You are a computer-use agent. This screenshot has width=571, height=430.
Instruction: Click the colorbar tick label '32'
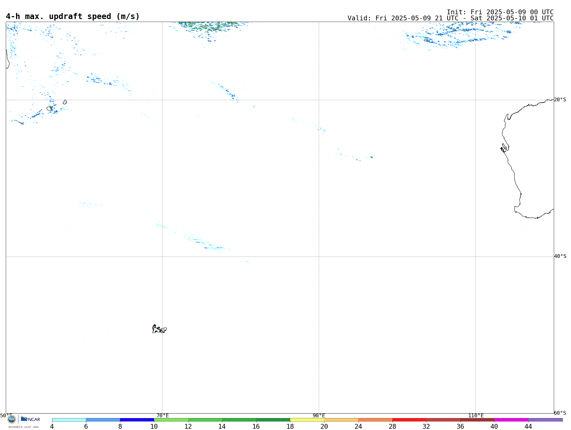[426, 427]
